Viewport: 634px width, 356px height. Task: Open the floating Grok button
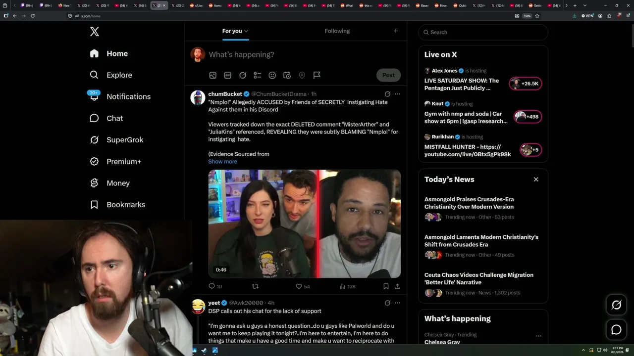pyautogui.click(x=616, y=305)
